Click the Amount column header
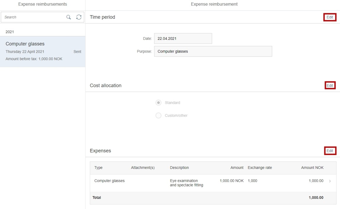This screenshot has width=340, height=209. [x=237, y=168]
